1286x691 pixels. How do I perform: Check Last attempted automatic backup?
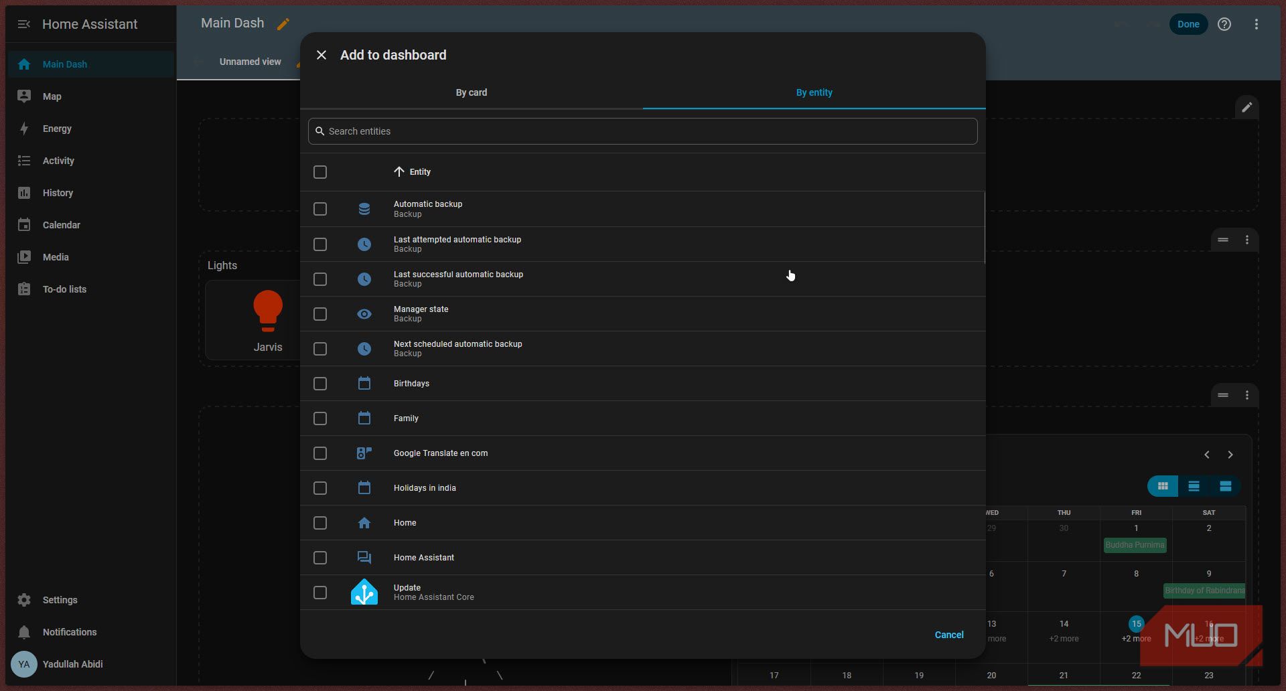click(320, 244)
